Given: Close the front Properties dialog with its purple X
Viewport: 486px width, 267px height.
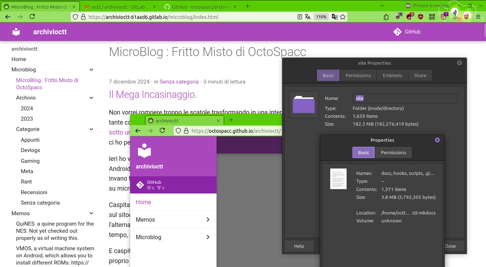Looking at the screenshot, I should pyautogui.click(x=437, y=140).
